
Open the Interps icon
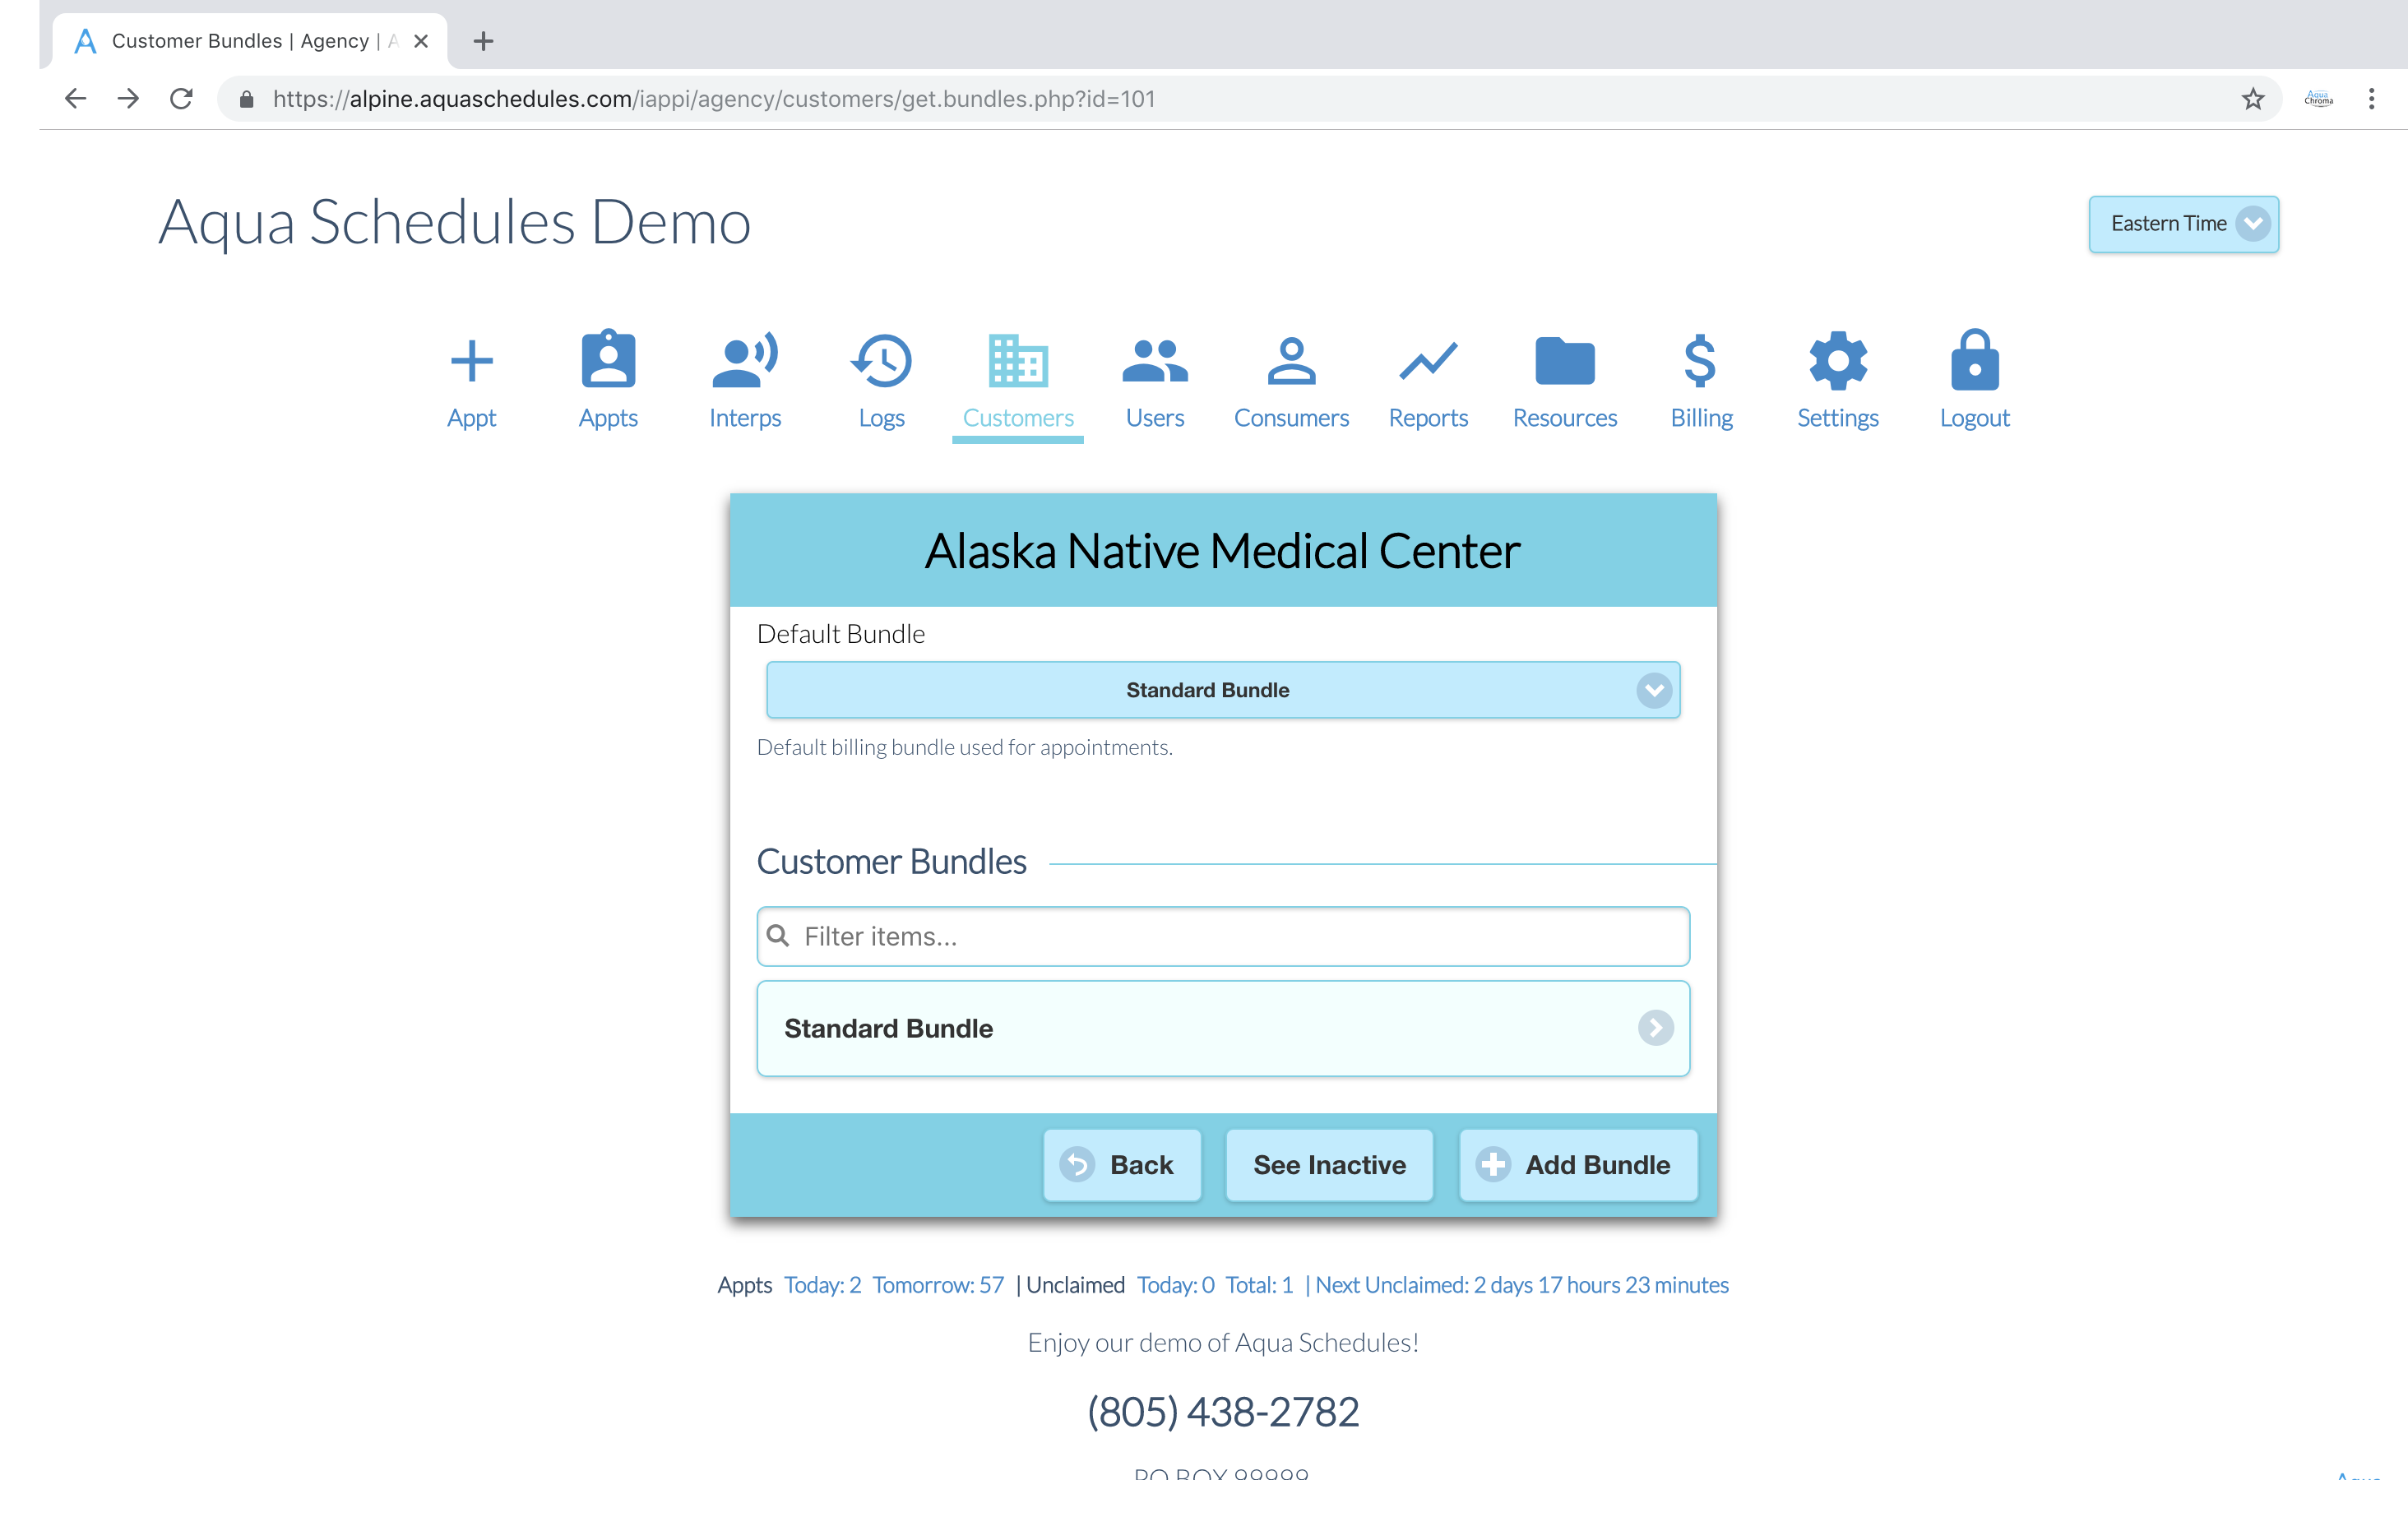745,359
